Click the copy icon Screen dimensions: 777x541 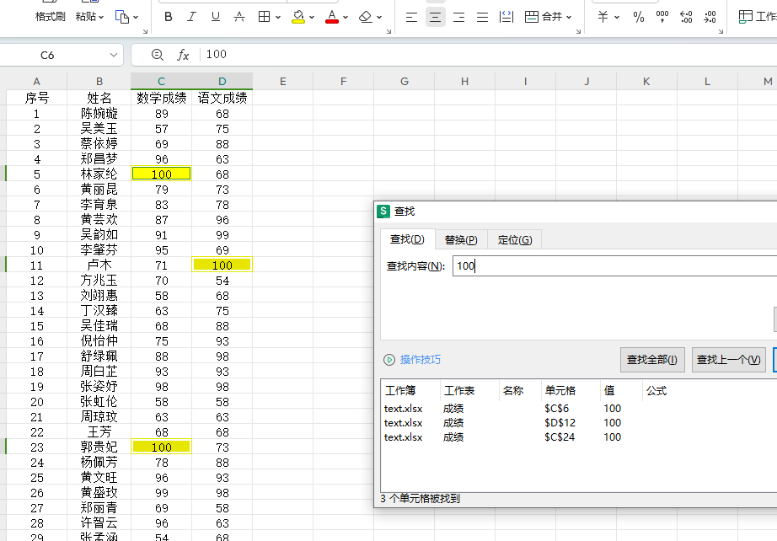pyautogui.click(x=122, y=17)
